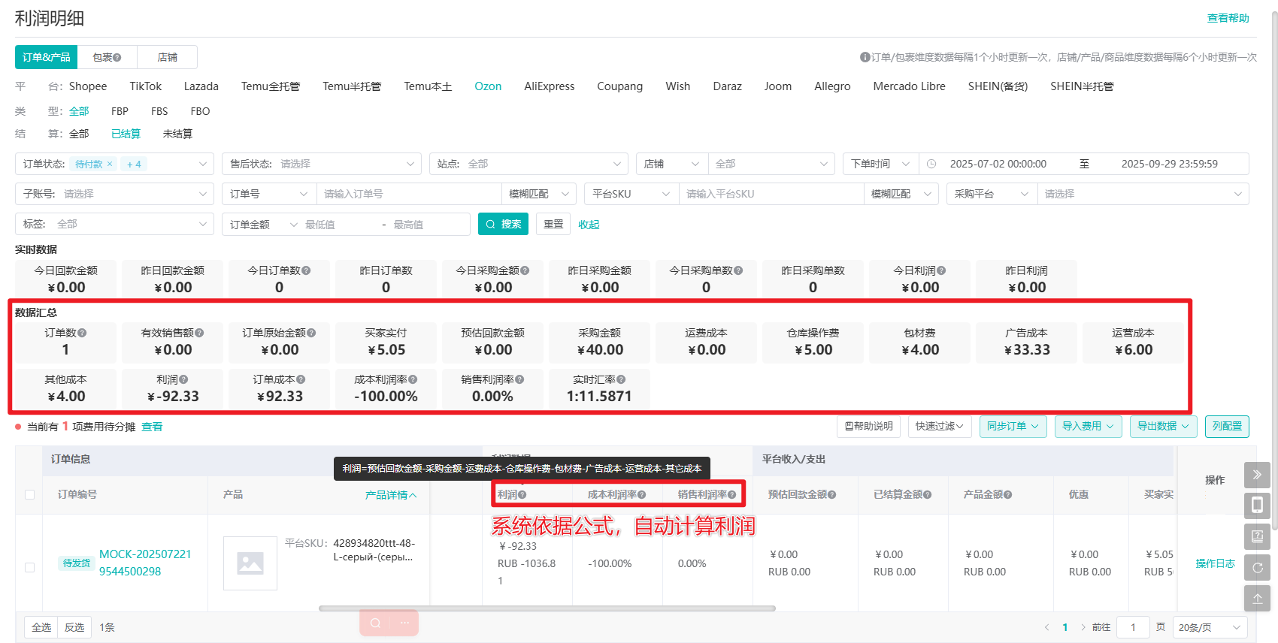Screen dimensions: 1278x643
Task: Open the 站点 dropdown
Action: tap(528, 164)
